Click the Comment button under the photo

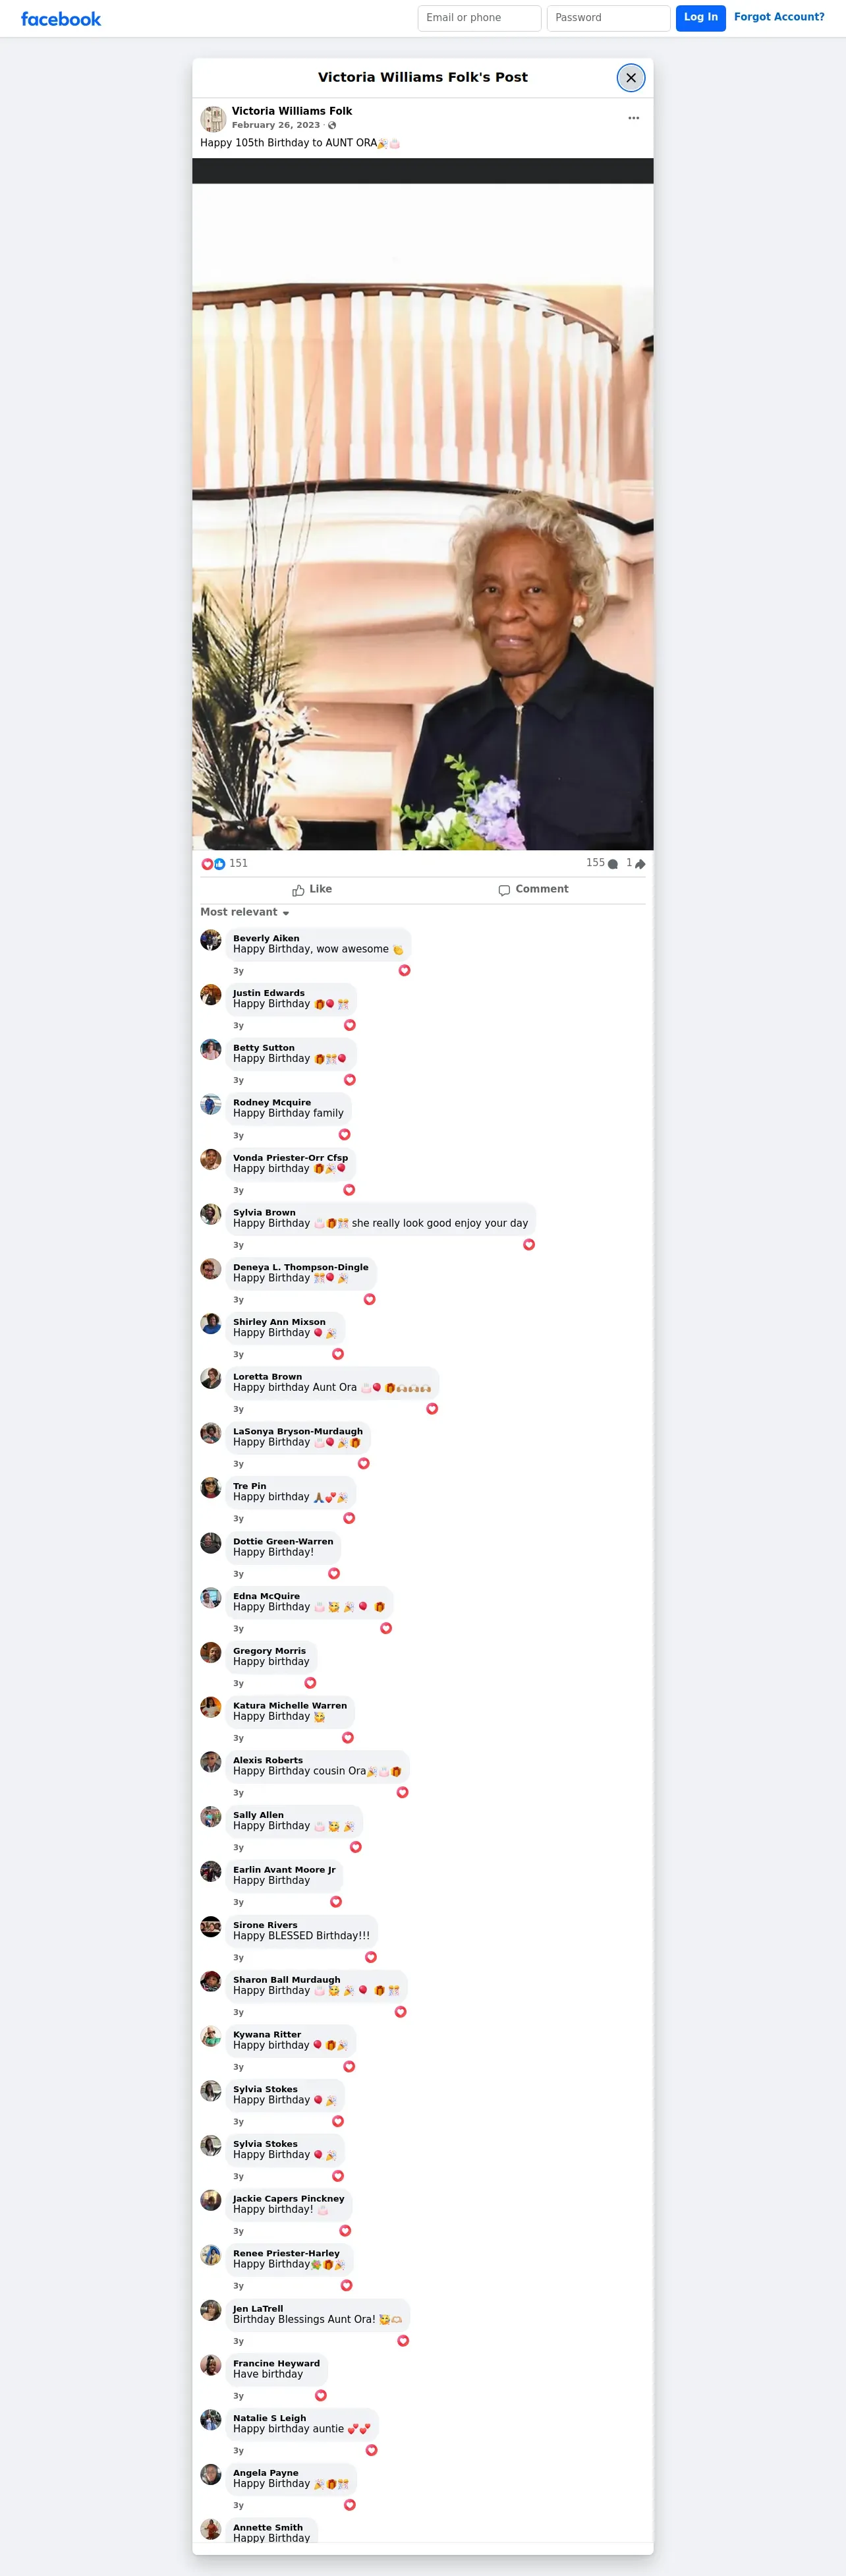click(533, 890)
